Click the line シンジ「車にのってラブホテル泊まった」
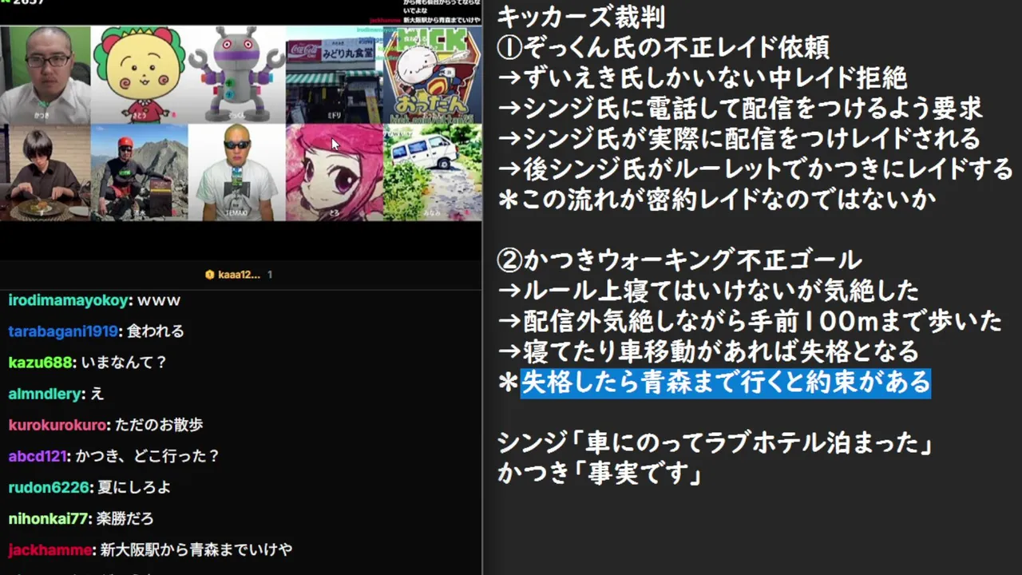Image resolution: width=1022 pixels, height=575 pixels. coord(715,442)
